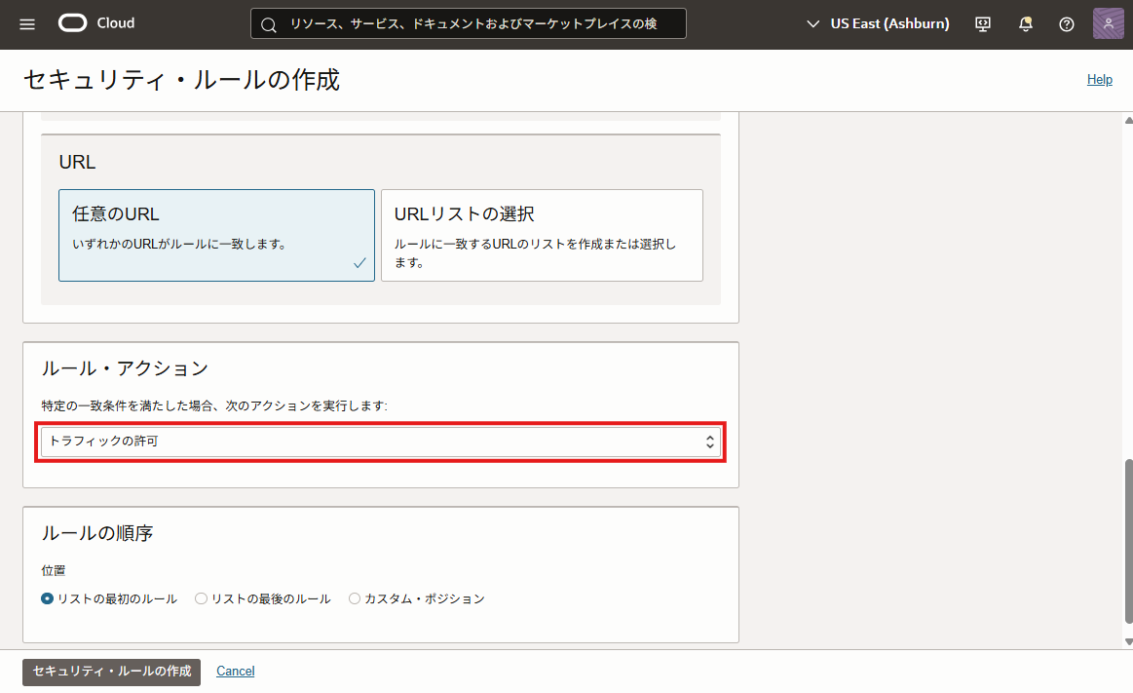Select リストの最初のルール radio button
The height and width of the screenshot is (693, 1133).
pos(48,598)
